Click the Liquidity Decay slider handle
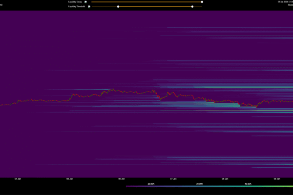293x195 pixels. (x=202, y=2)
